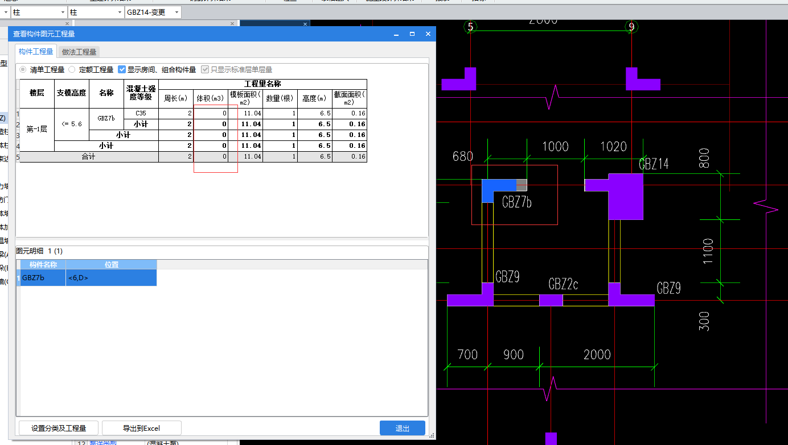Click the 模板面积(m2) column header
The width and height of the screenshot is (788, 445).
click(245, 98)
